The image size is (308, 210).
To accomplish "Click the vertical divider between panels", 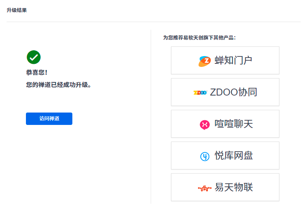I will tap(151, 116).
